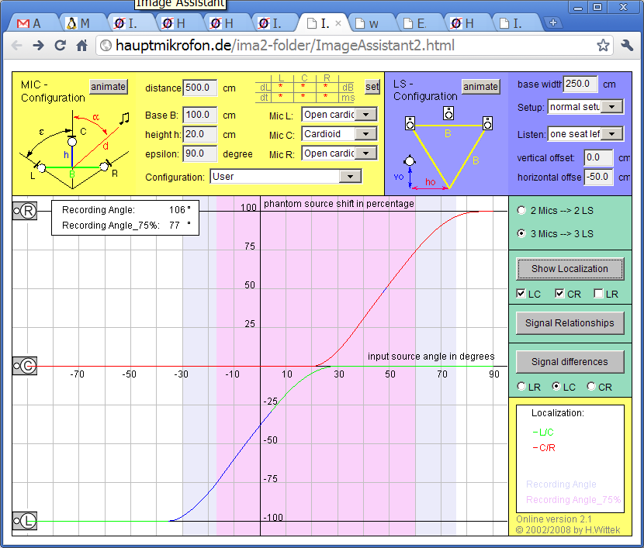Focus the distance input field
644x548 pixels.
click(x=199, y=88)
